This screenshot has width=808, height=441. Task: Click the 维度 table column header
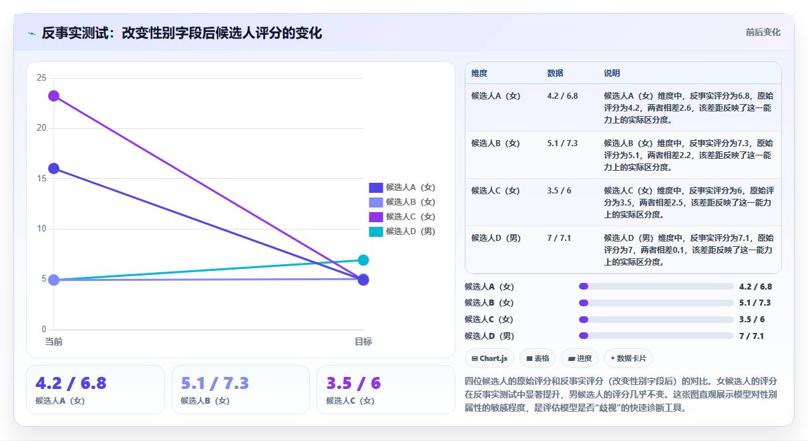click(479, 73)
